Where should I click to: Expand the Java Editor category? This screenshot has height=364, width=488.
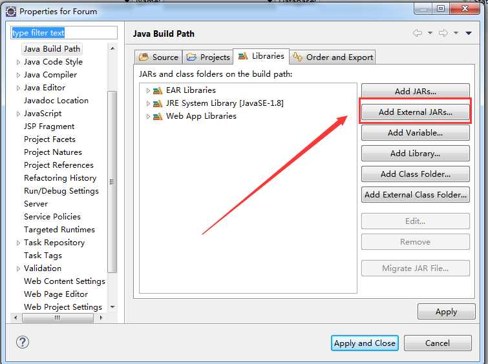tap(18, 88)
